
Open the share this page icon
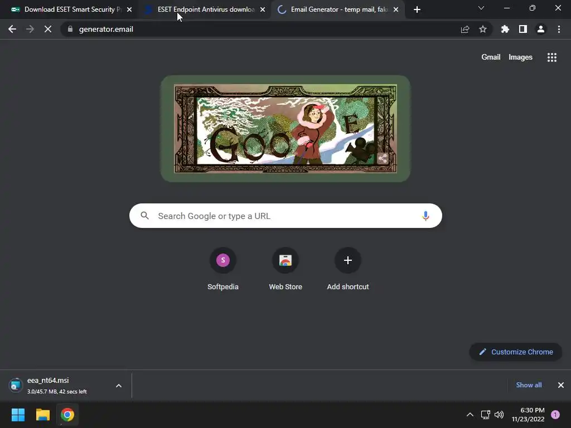pos(465,29)
